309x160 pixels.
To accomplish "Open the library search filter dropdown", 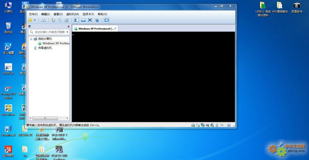I will pos(67,32).
